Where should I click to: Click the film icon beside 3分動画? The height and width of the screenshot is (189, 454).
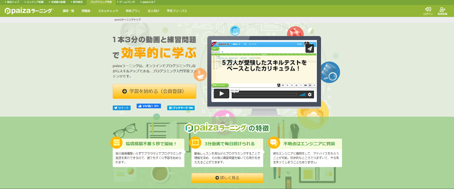(195, 143)
